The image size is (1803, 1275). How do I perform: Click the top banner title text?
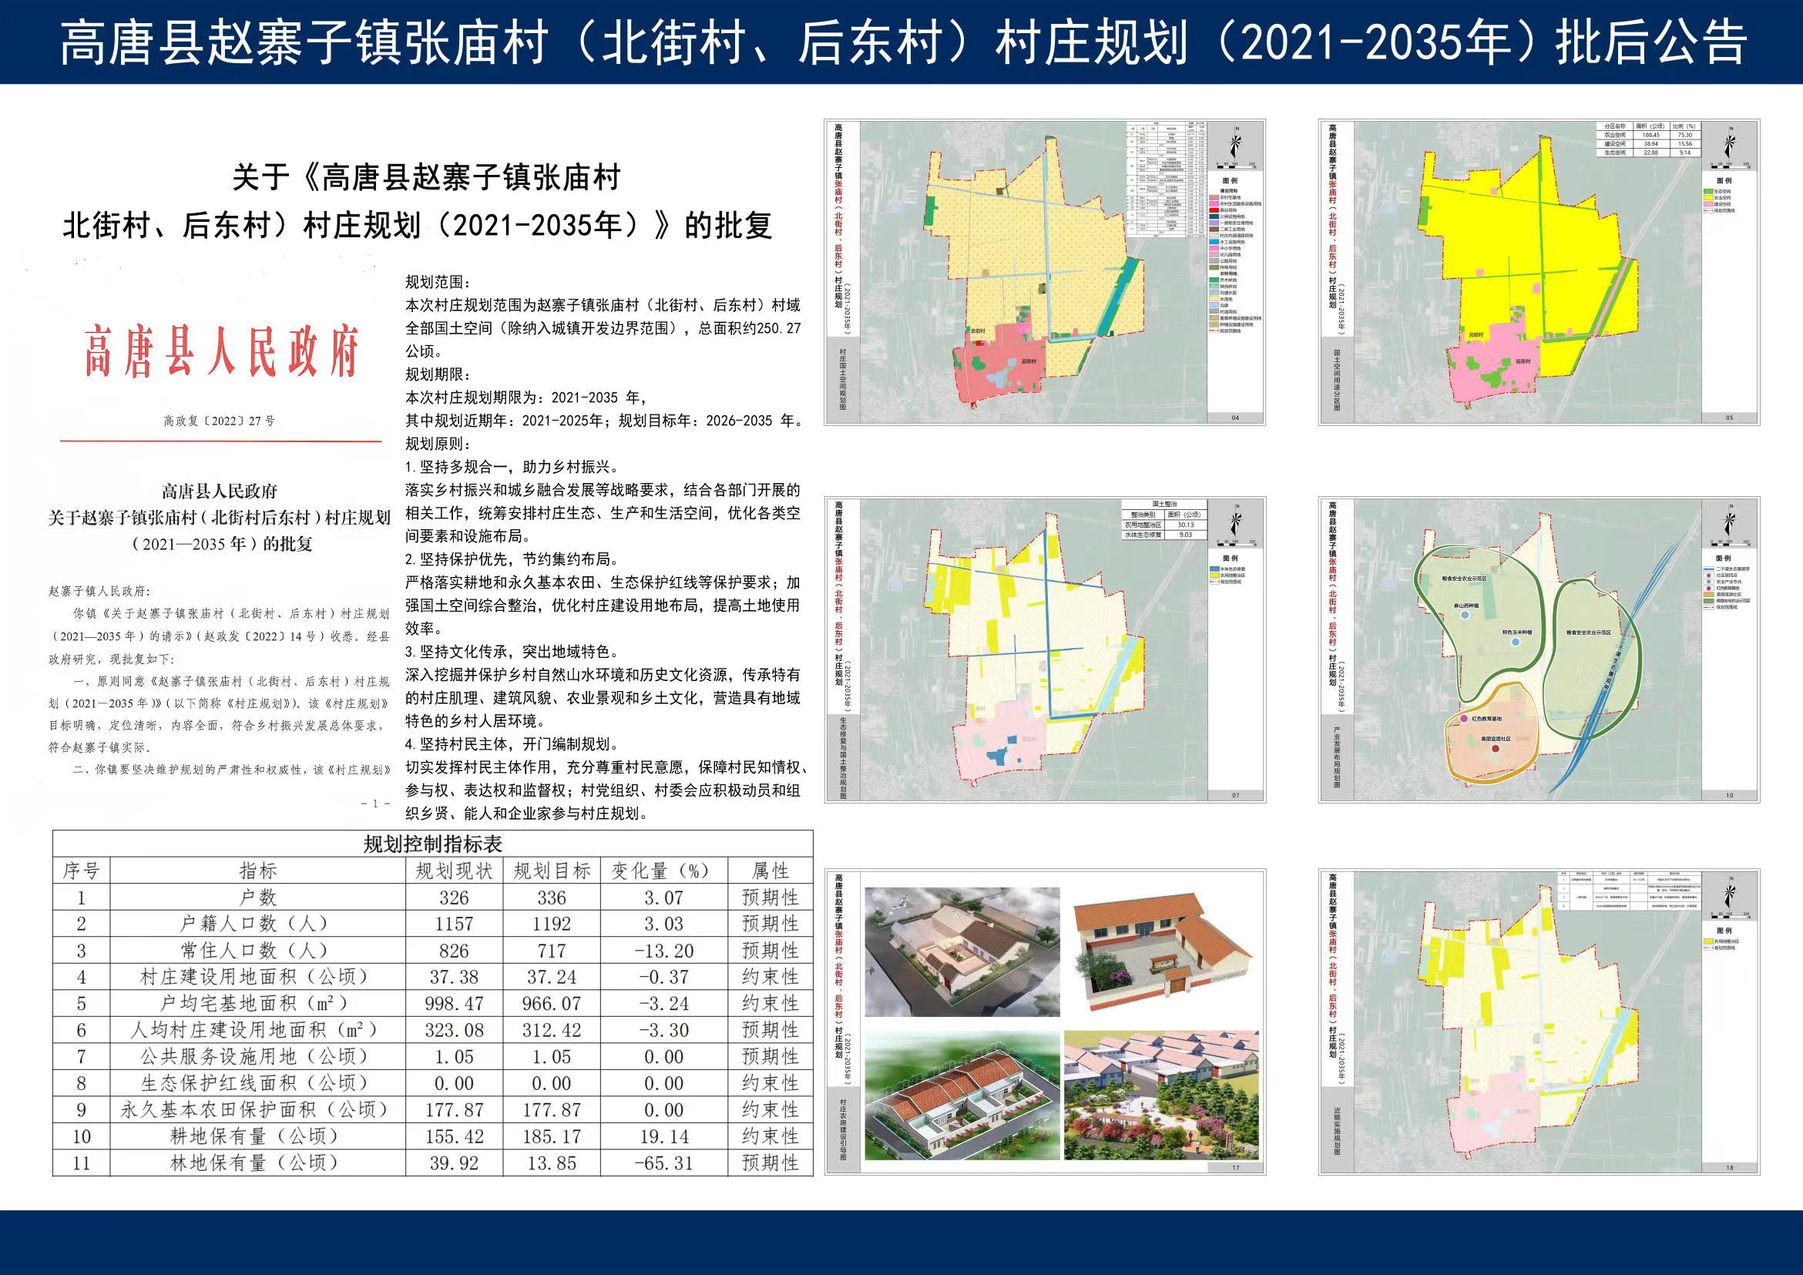pyautogui.click(x=901, y=42)
